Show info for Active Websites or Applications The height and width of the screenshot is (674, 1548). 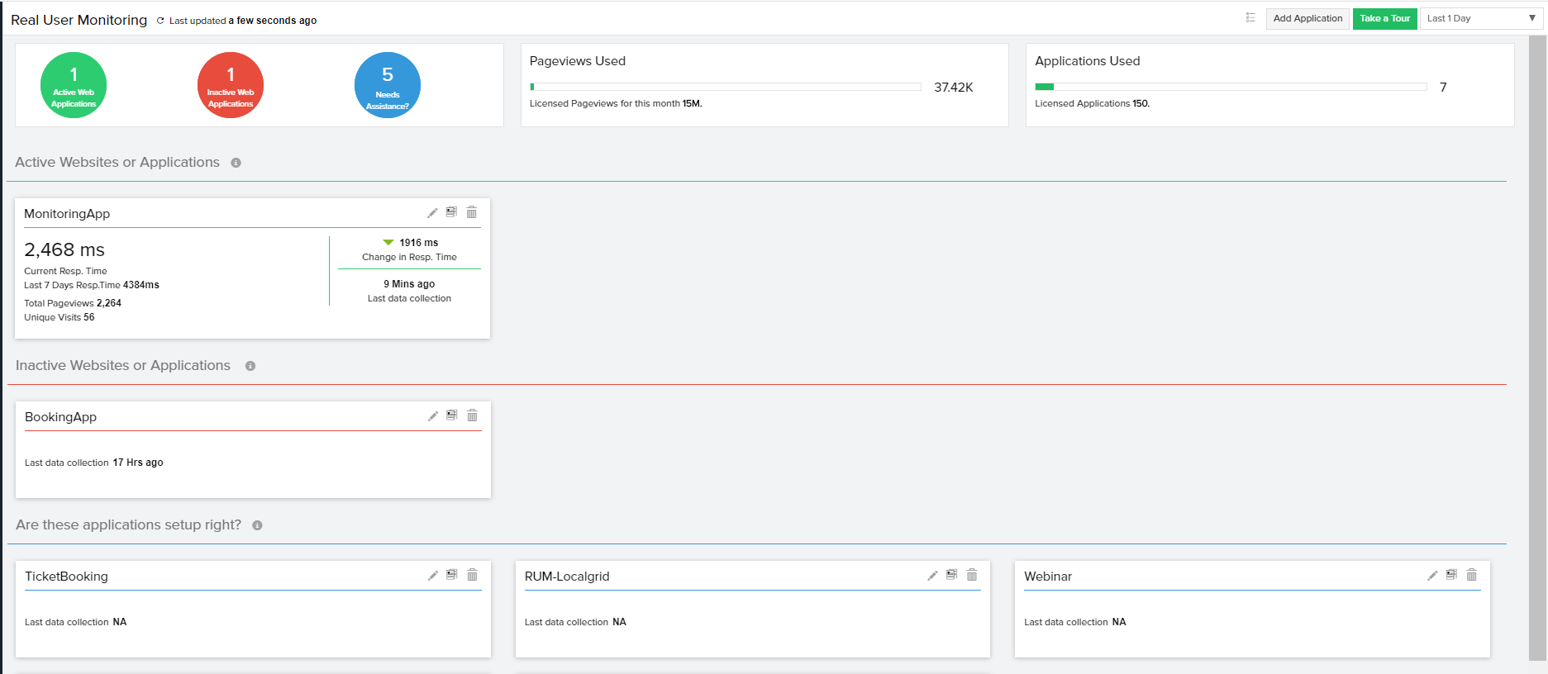tap(236, 163)
